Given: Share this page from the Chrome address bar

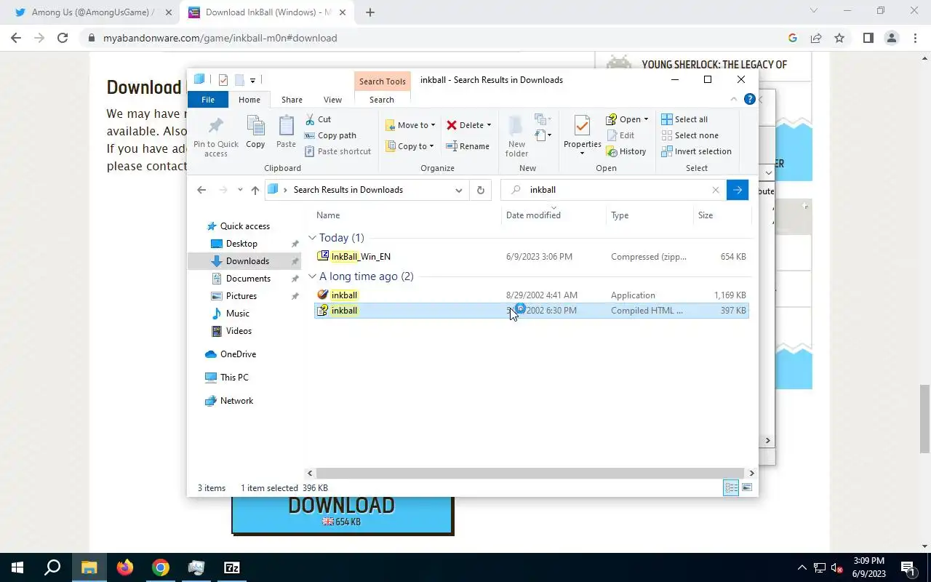Looking at the screenshot, I should (x=816, y=38).
